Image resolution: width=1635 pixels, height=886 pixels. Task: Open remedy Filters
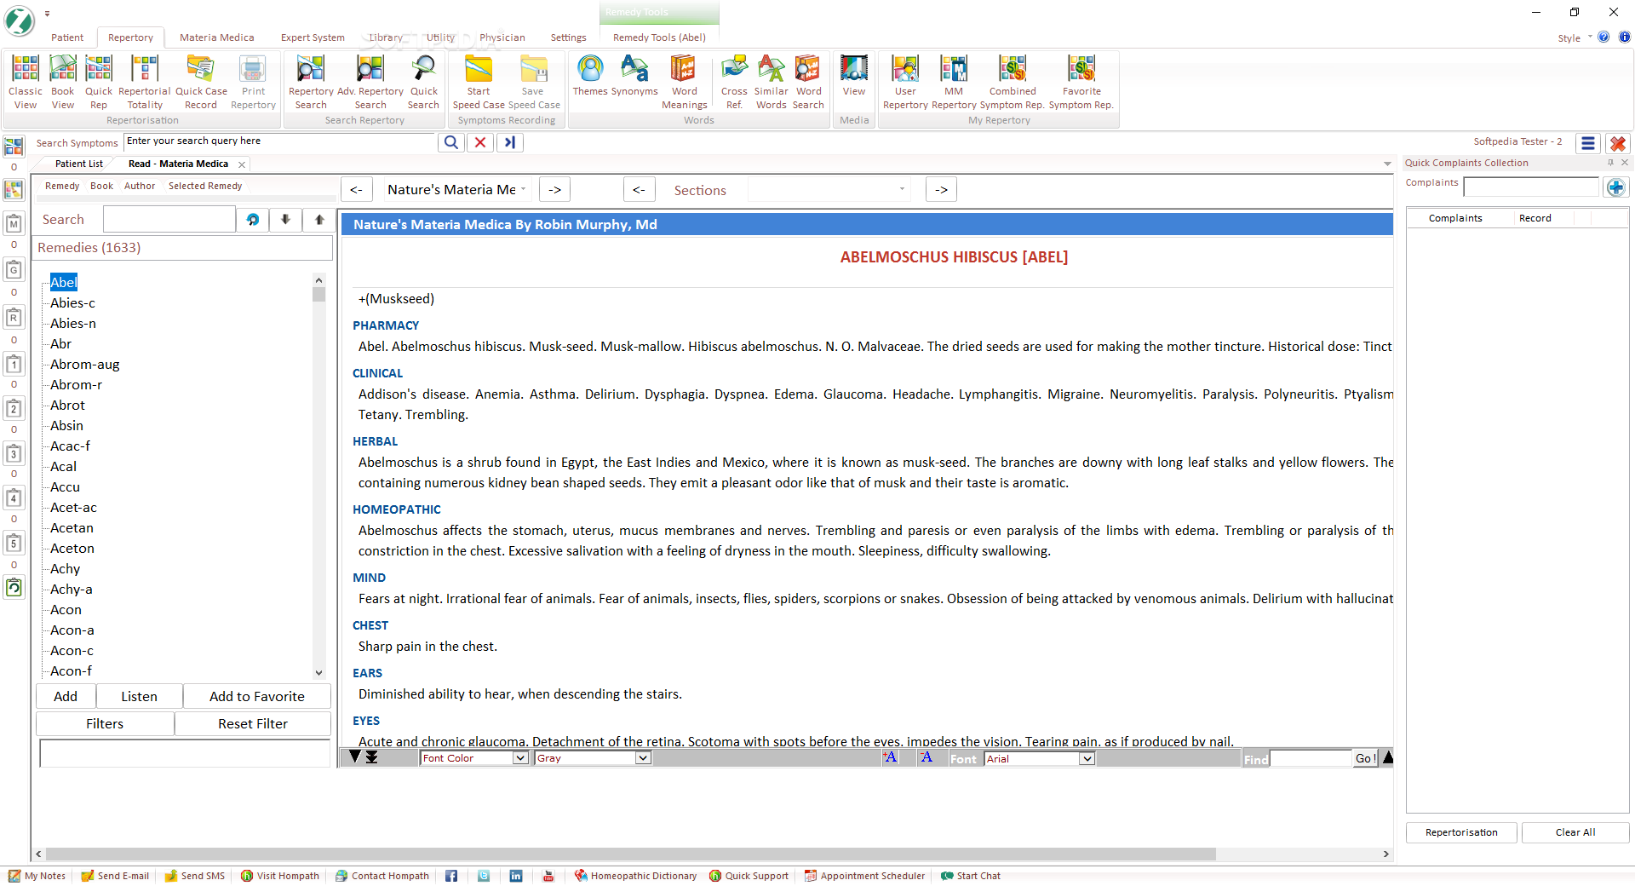pos(105,723)
